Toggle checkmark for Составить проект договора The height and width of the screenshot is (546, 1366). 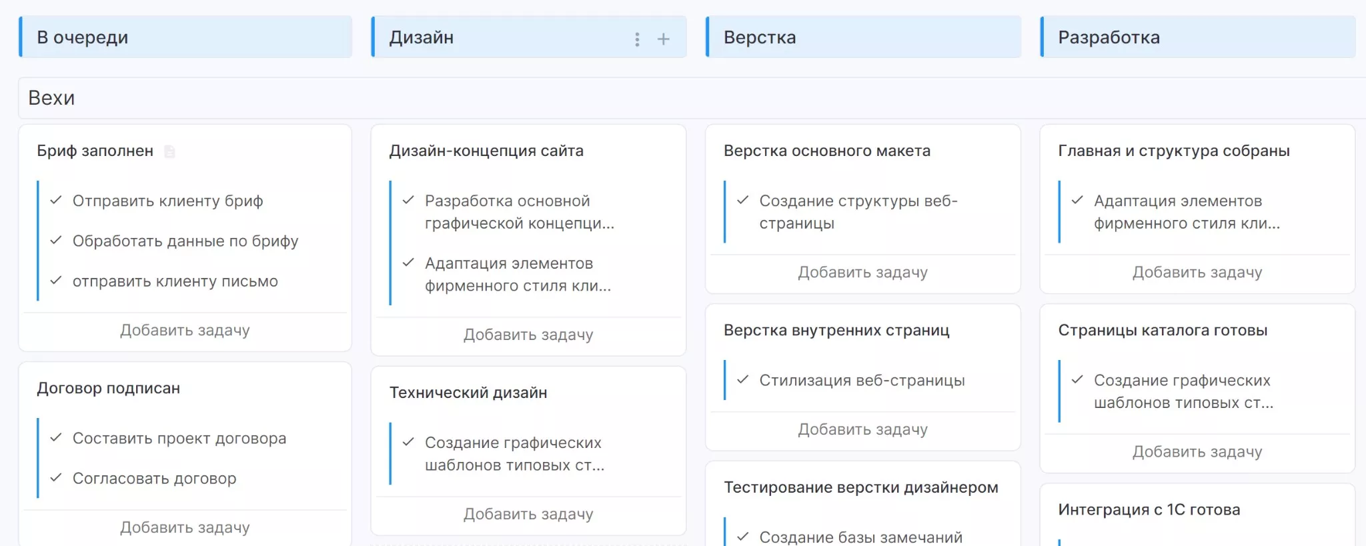[x=57, y=438]
